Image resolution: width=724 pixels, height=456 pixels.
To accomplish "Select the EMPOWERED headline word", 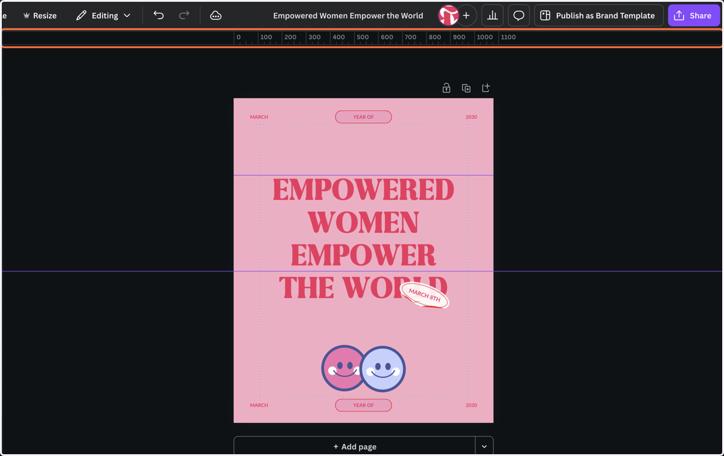I will (x=363, y=190).
